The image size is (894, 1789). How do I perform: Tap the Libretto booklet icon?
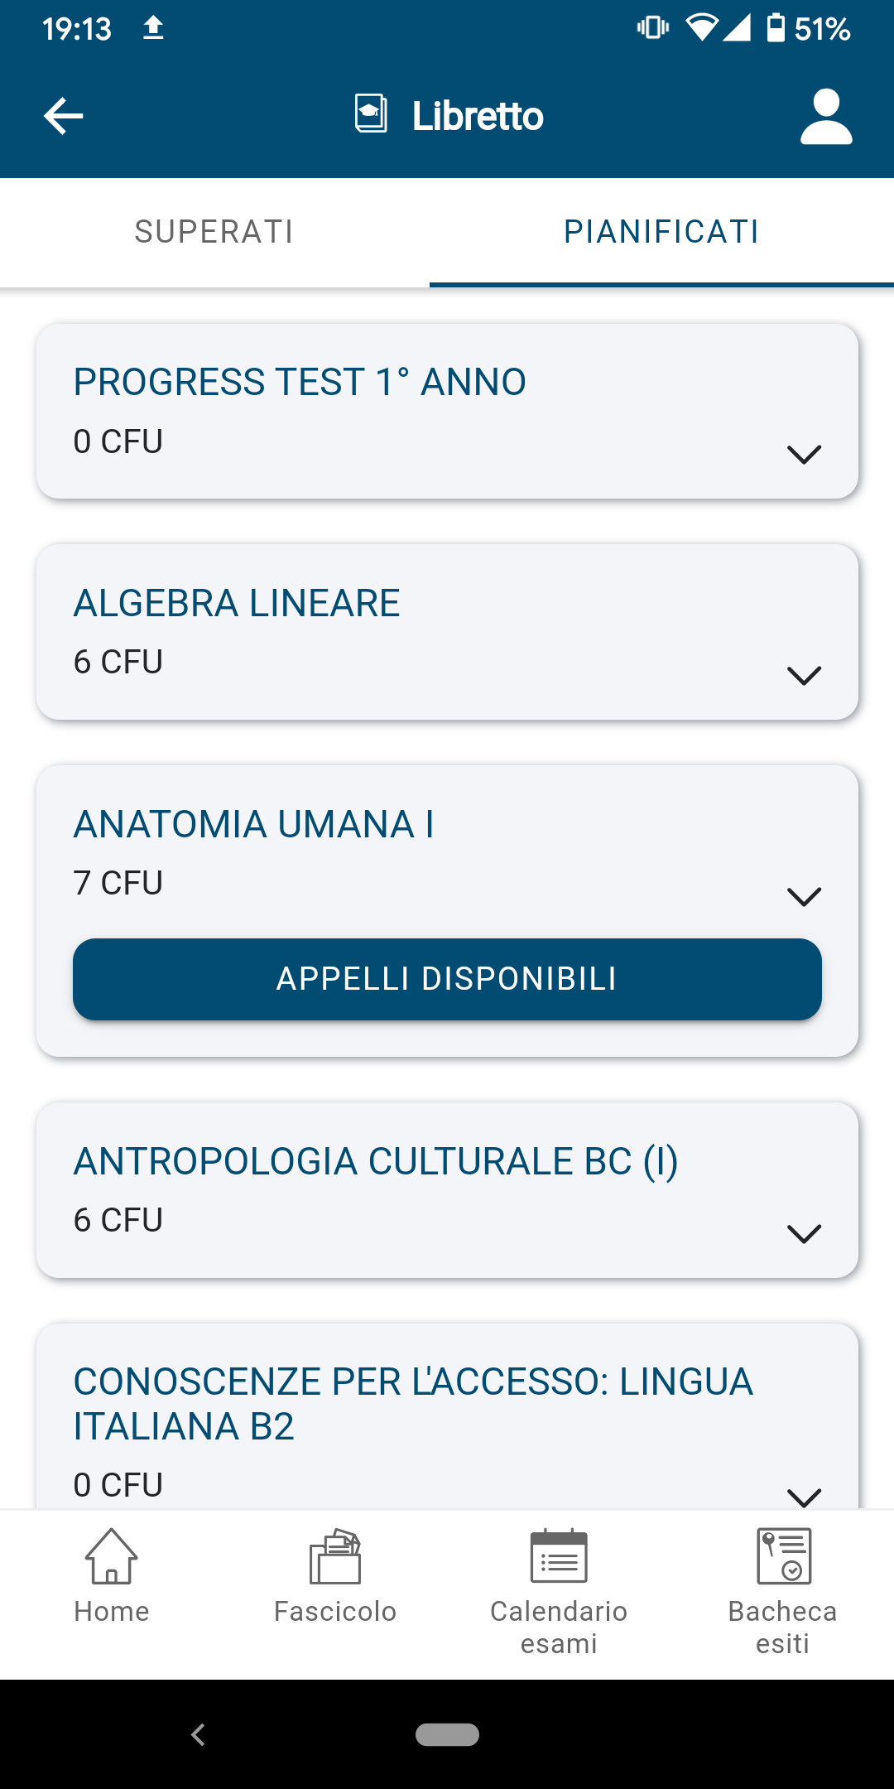371,114
